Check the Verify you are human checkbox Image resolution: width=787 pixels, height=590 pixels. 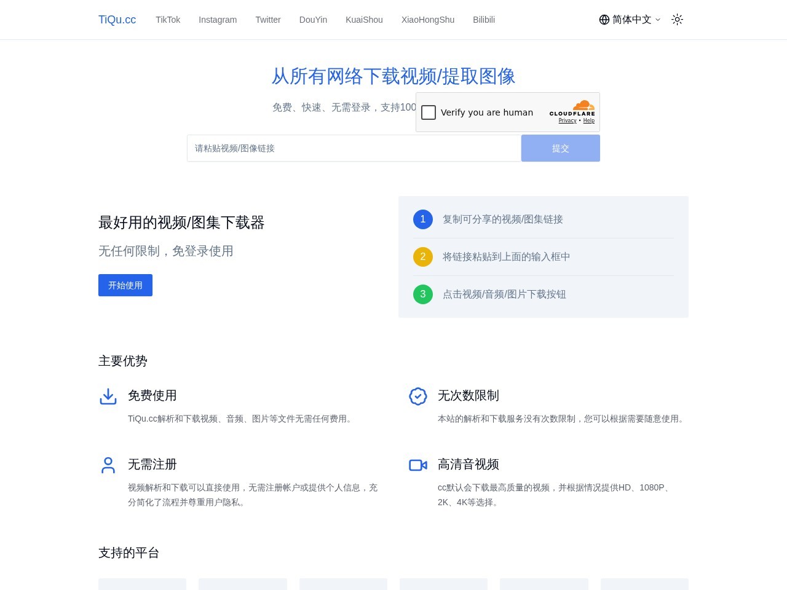(429, 112)
